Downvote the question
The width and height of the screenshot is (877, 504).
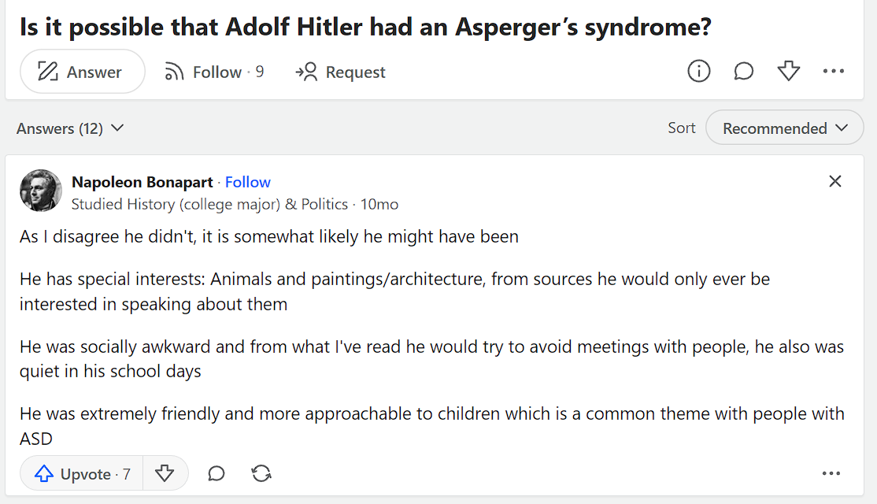(789, 71)
